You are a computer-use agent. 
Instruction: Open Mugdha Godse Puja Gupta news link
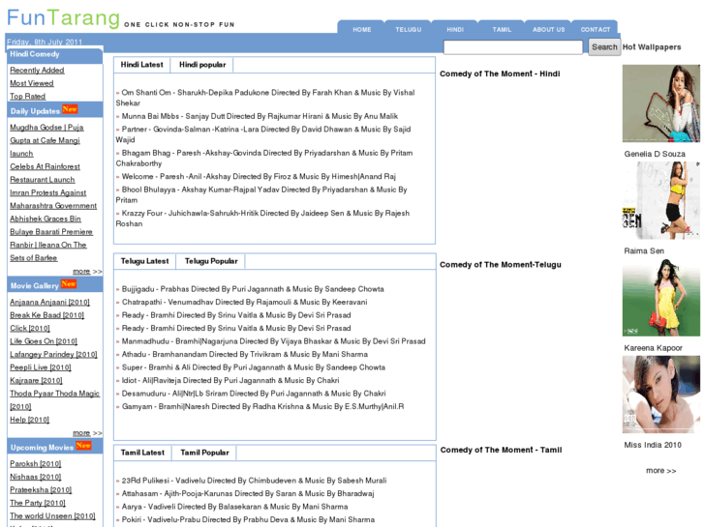coord(46,140)
